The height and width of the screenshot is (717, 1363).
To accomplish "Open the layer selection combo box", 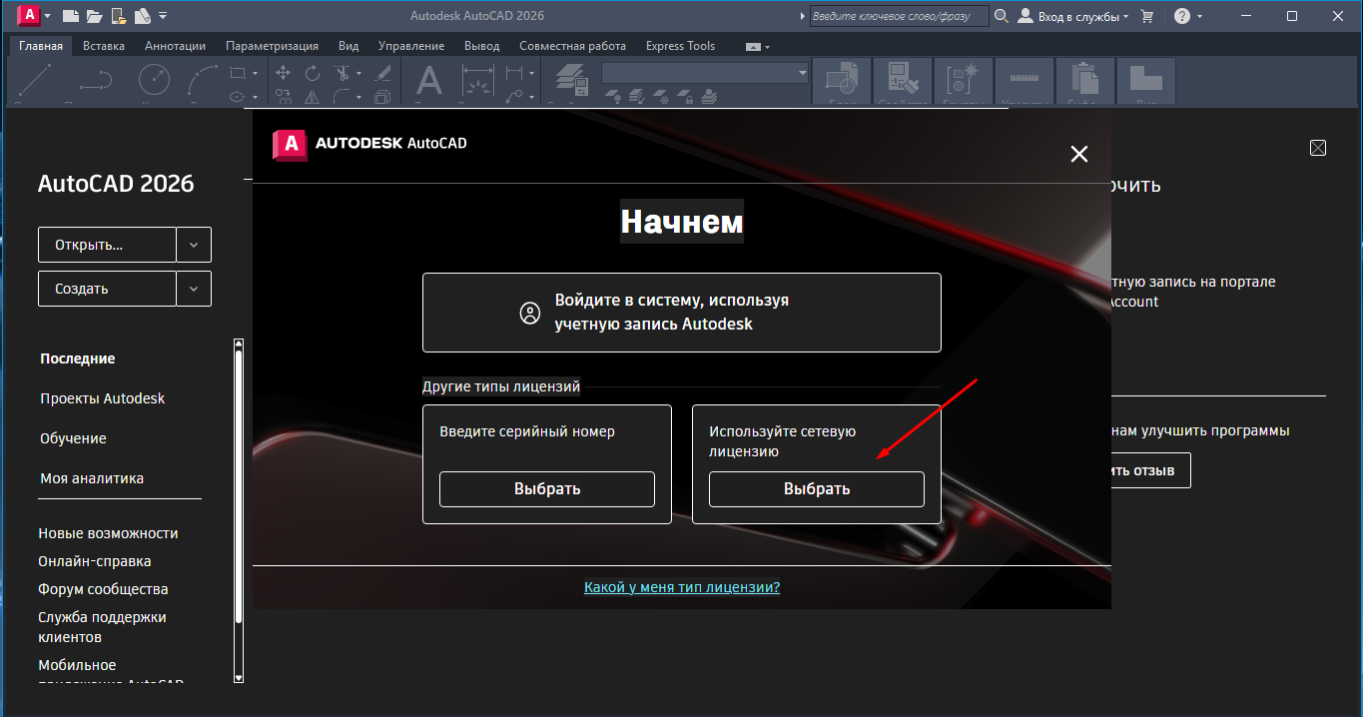I will click(x=705, y=73).
